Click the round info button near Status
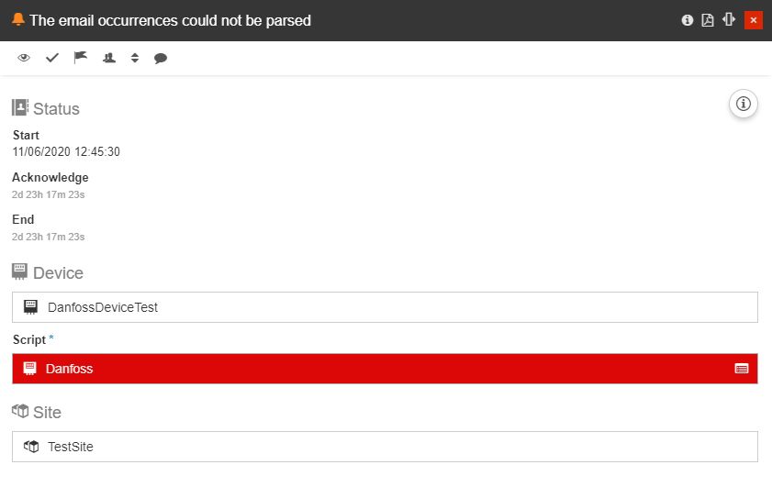The width and height of the screenshot is (772, 487). pos(743,105)
